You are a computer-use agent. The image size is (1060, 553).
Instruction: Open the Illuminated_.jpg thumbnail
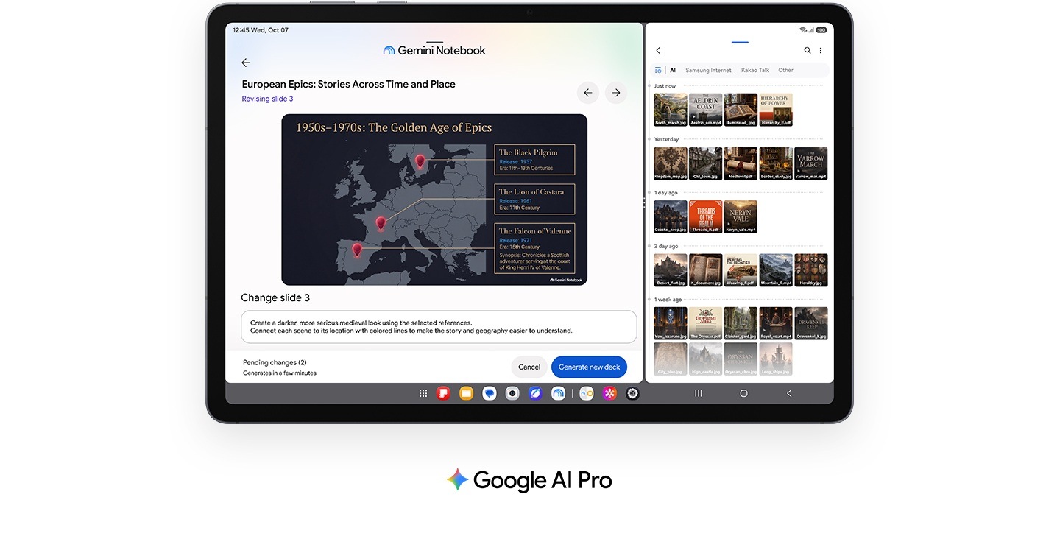tap(741, 110)
